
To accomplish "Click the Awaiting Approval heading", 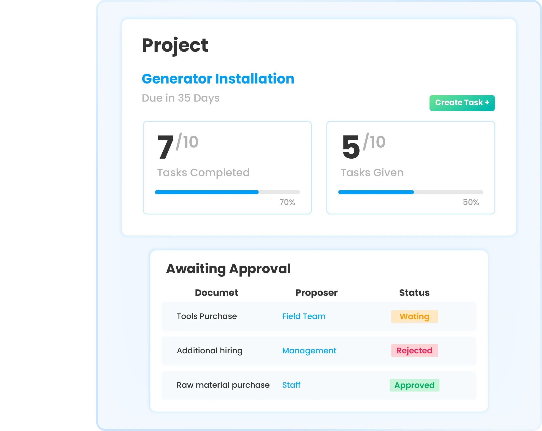I will [x=229, y=268].
